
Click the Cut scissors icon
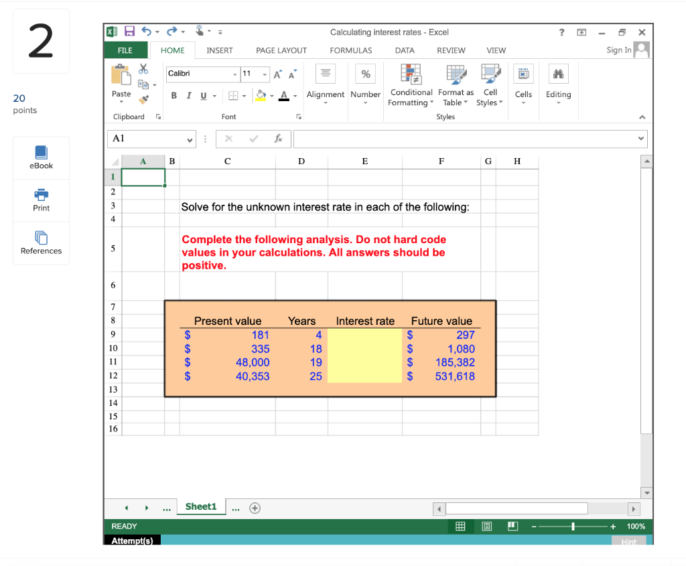coord(143,69)
